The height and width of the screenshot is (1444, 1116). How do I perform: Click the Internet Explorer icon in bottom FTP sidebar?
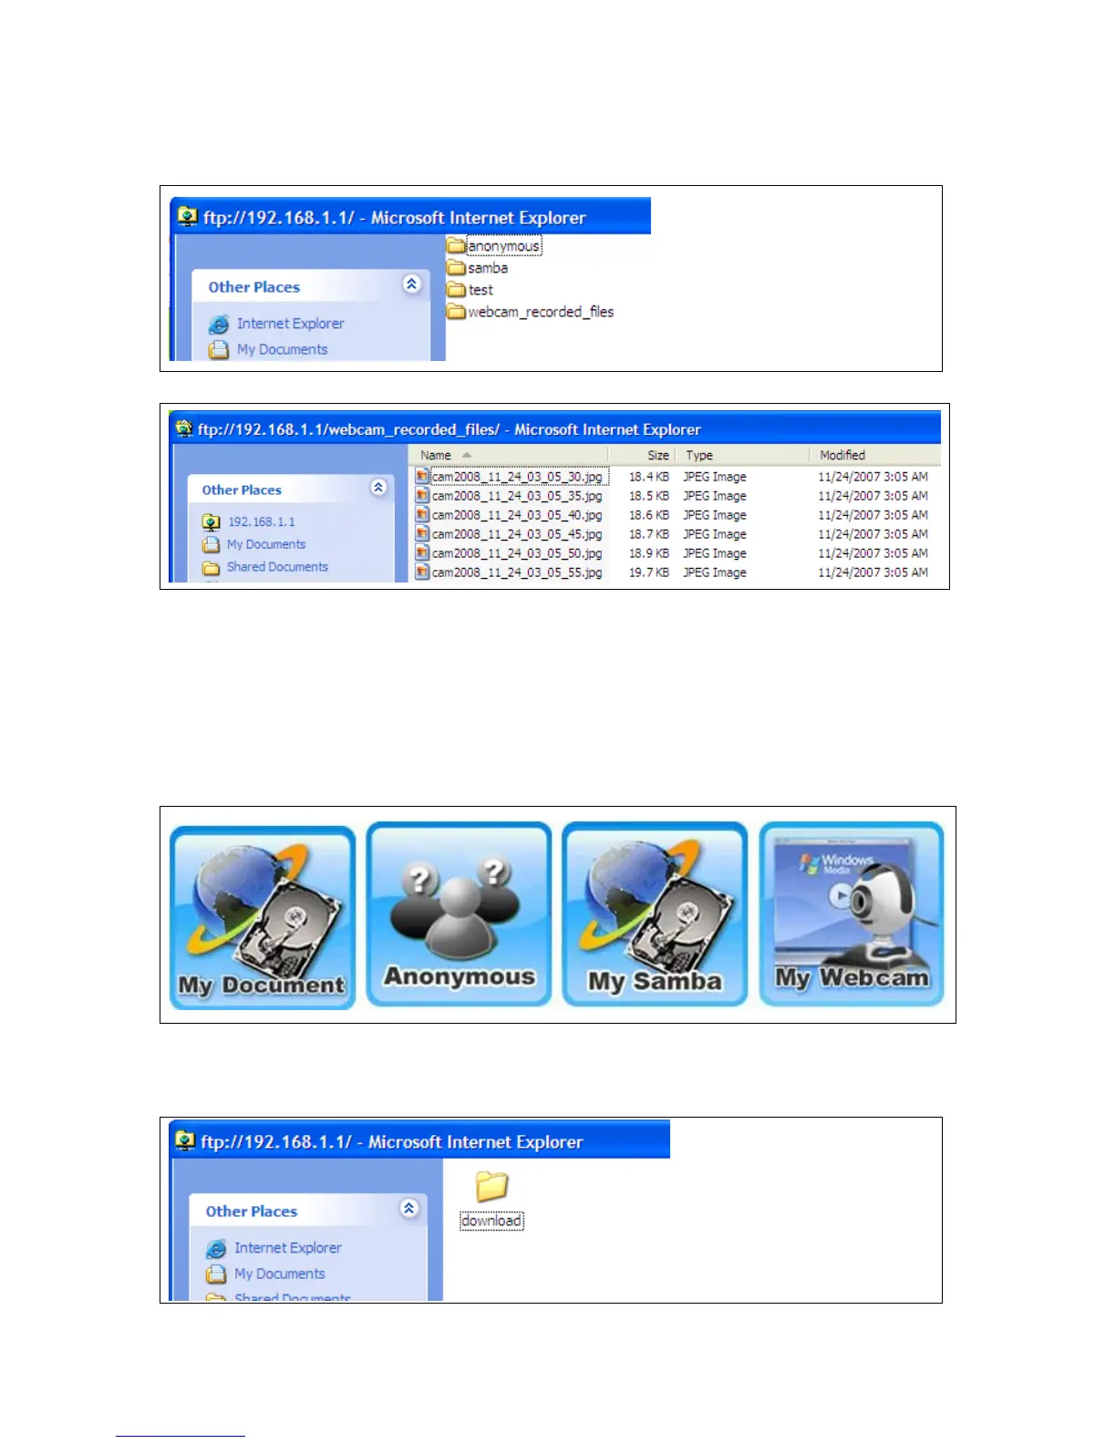coord(216,1249)
